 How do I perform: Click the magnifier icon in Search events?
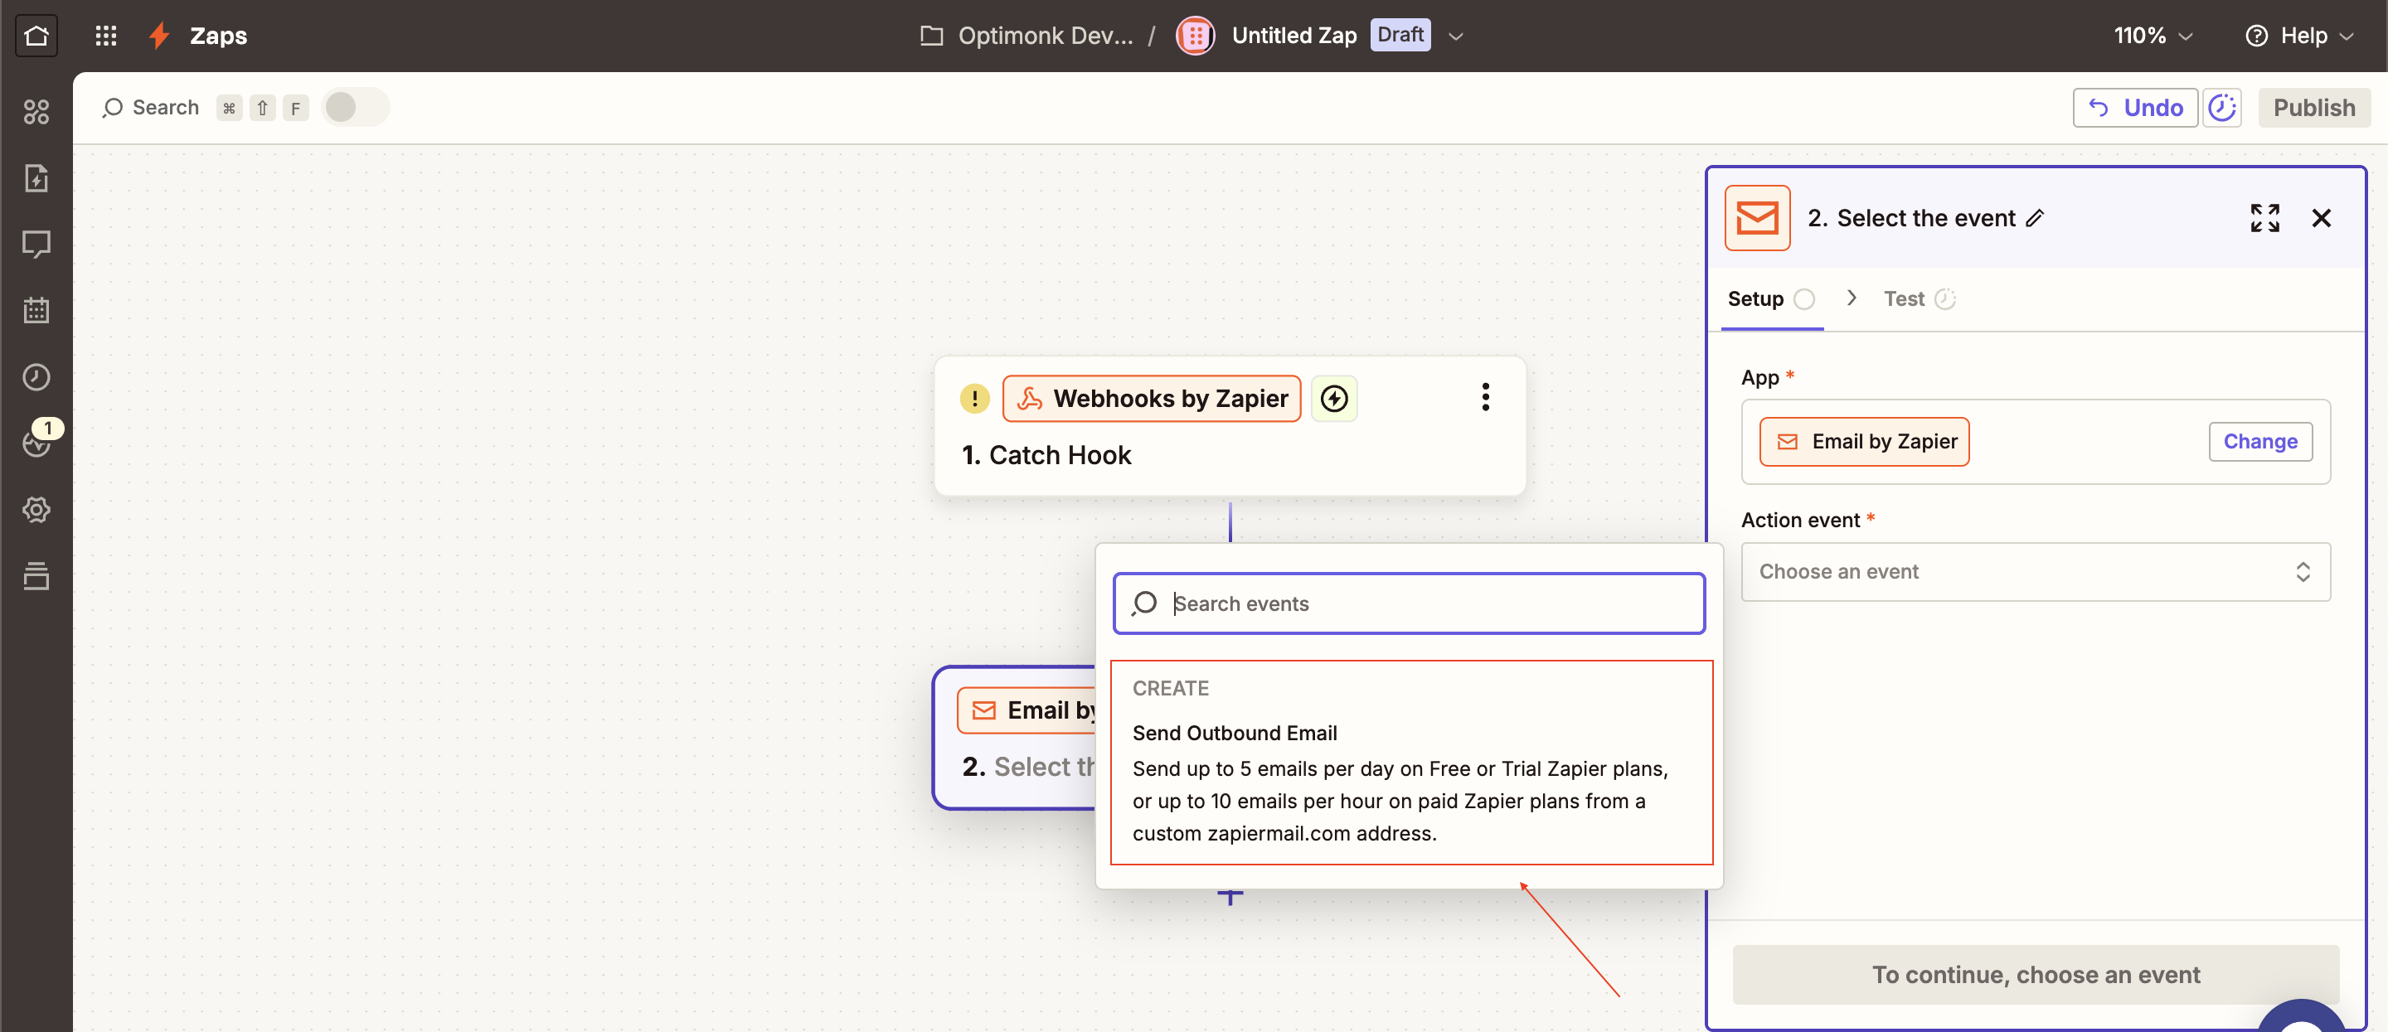point(1145,603)
